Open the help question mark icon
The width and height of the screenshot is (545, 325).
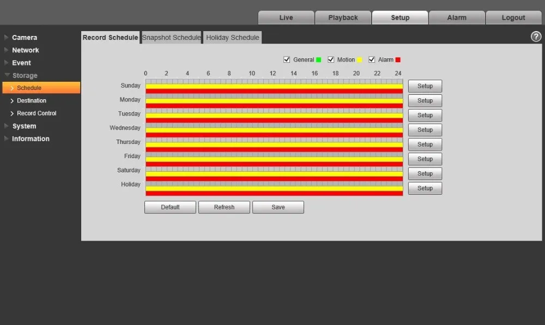coord(536,37)
